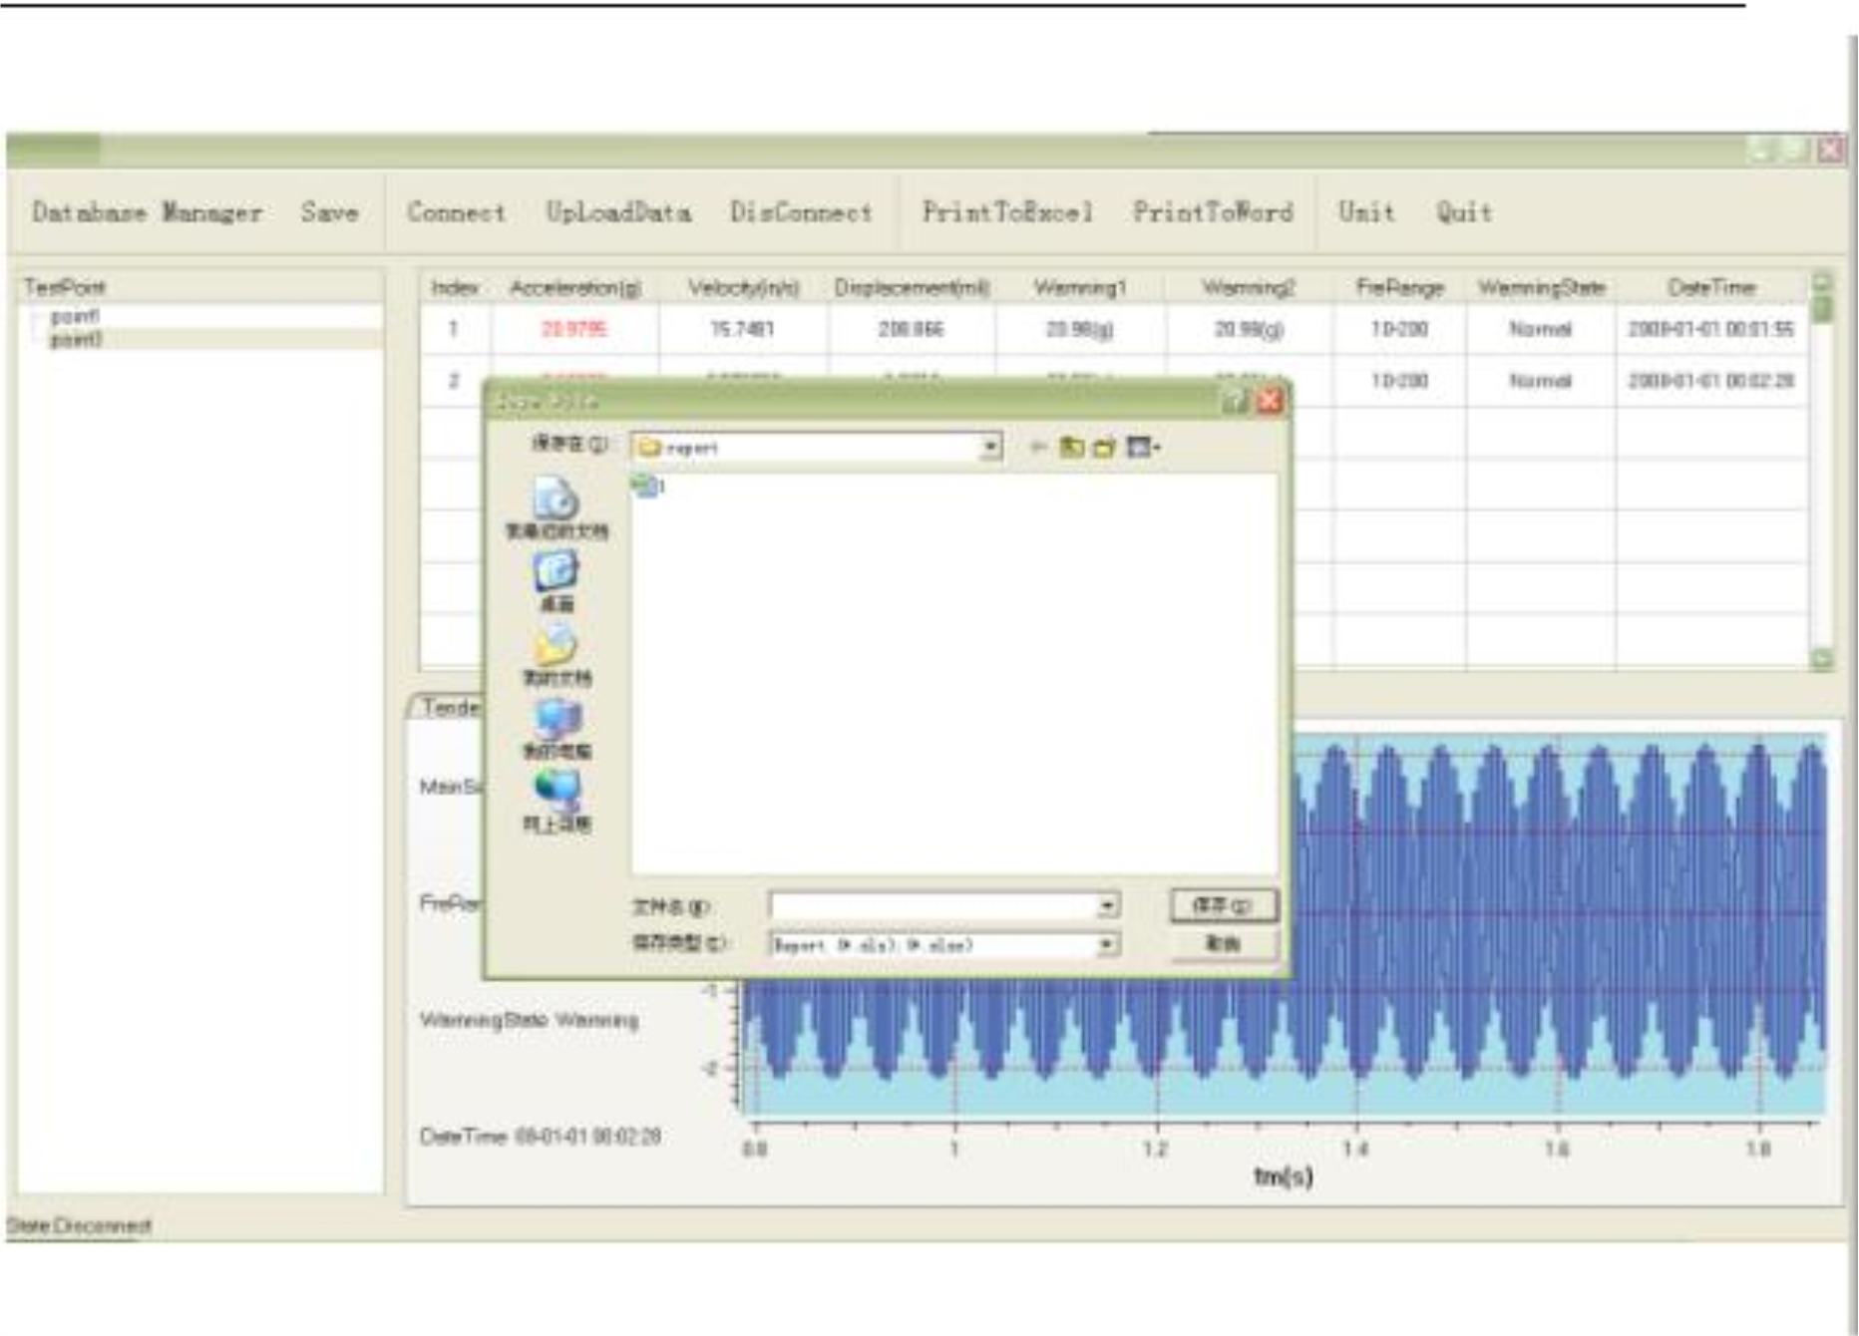Select the red acceleration value 20.9795
This screenshot has width=1859, height=1336.
(x=573, y=329)
